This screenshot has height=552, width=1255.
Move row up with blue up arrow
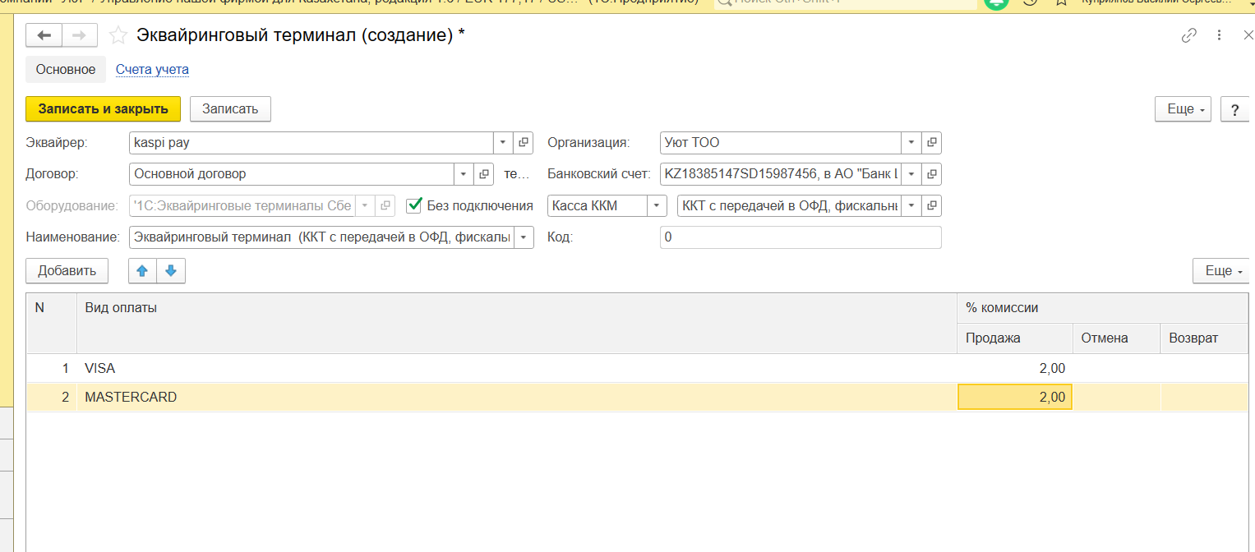point(142,271)
